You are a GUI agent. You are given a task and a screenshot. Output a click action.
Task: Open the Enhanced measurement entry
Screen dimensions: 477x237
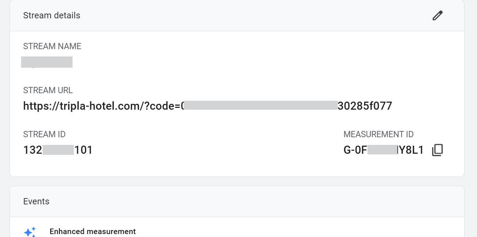(x=93, y=231)
